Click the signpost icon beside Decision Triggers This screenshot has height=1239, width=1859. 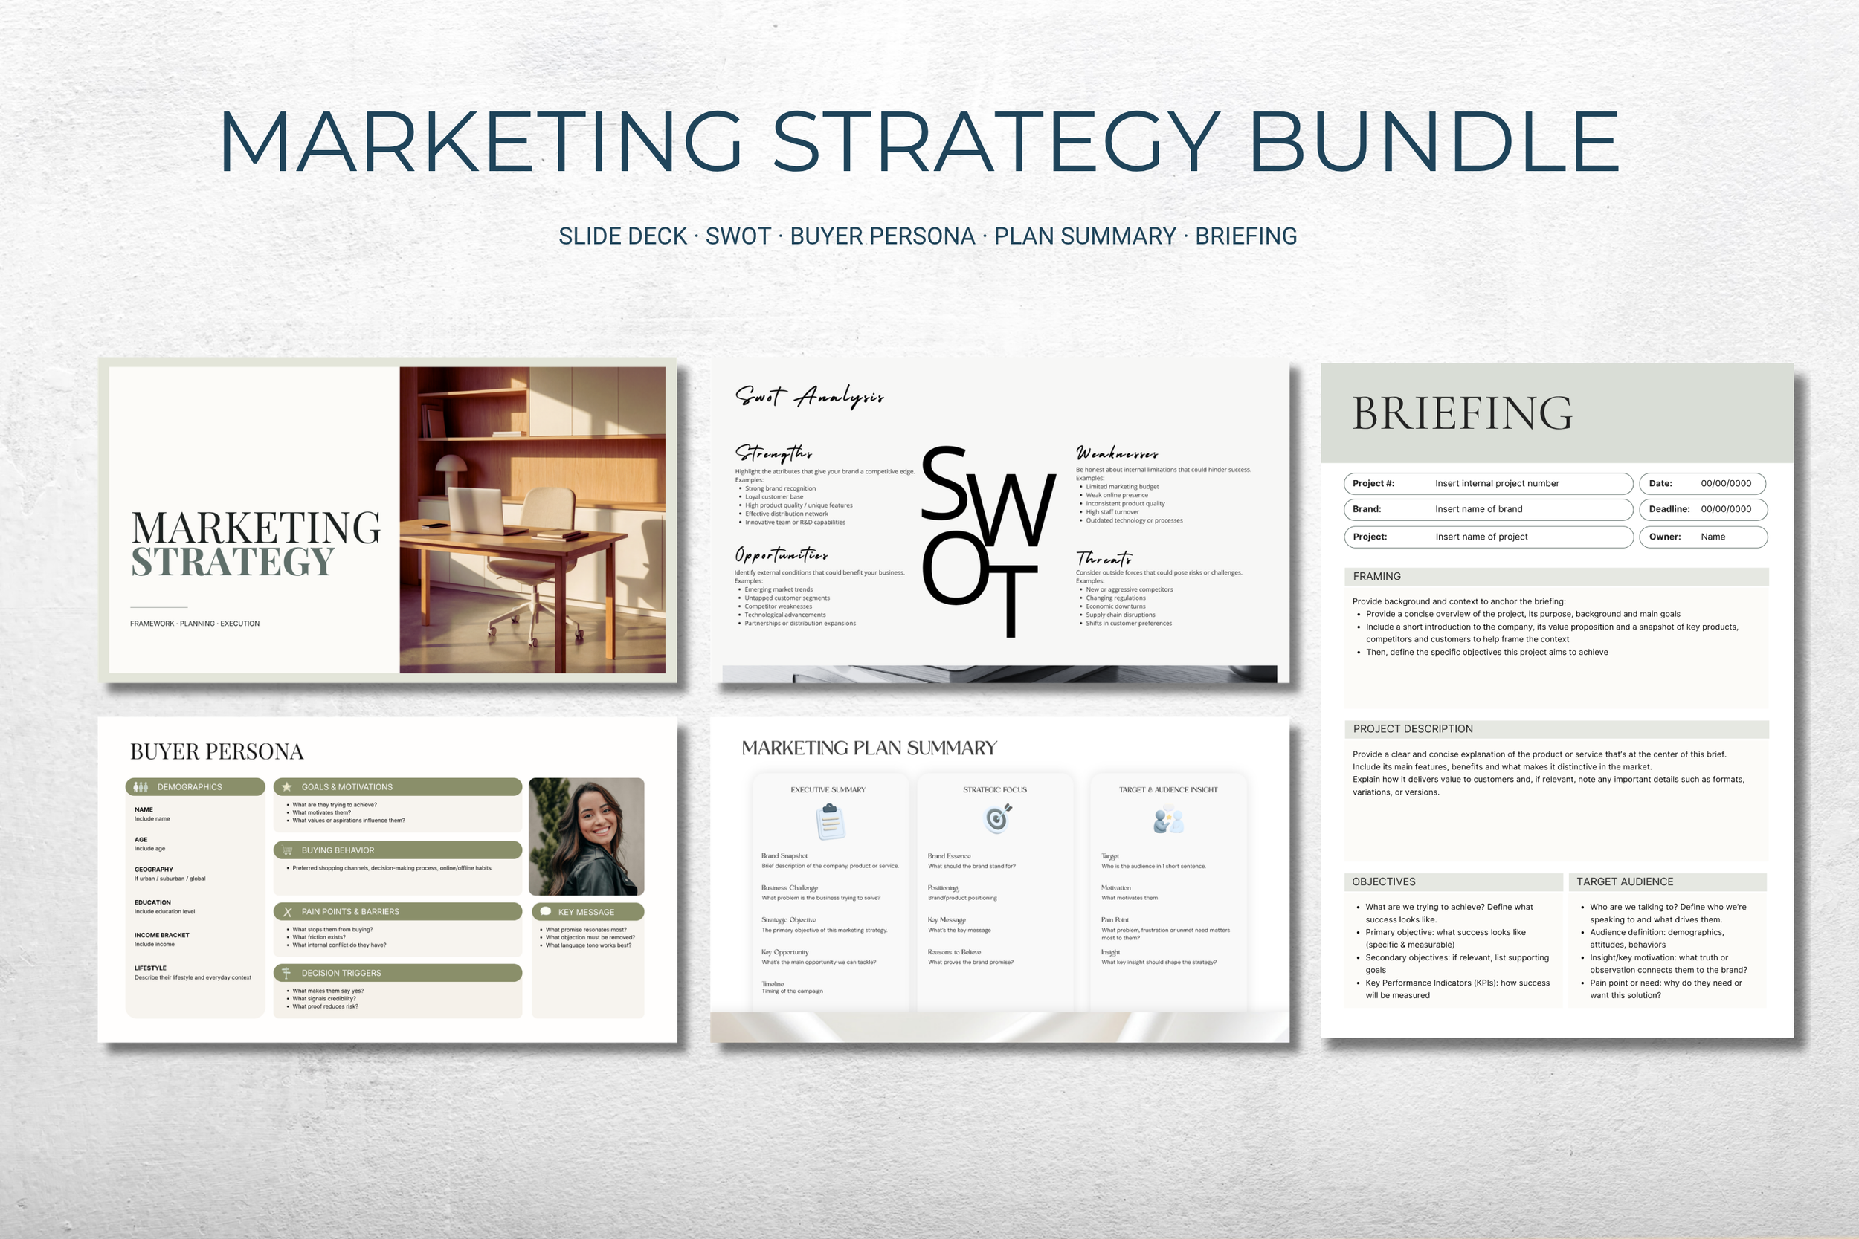(x=286, y=974)
